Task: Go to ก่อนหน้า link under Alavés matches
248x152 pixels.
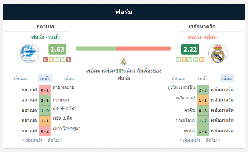Action: (32, 140)
